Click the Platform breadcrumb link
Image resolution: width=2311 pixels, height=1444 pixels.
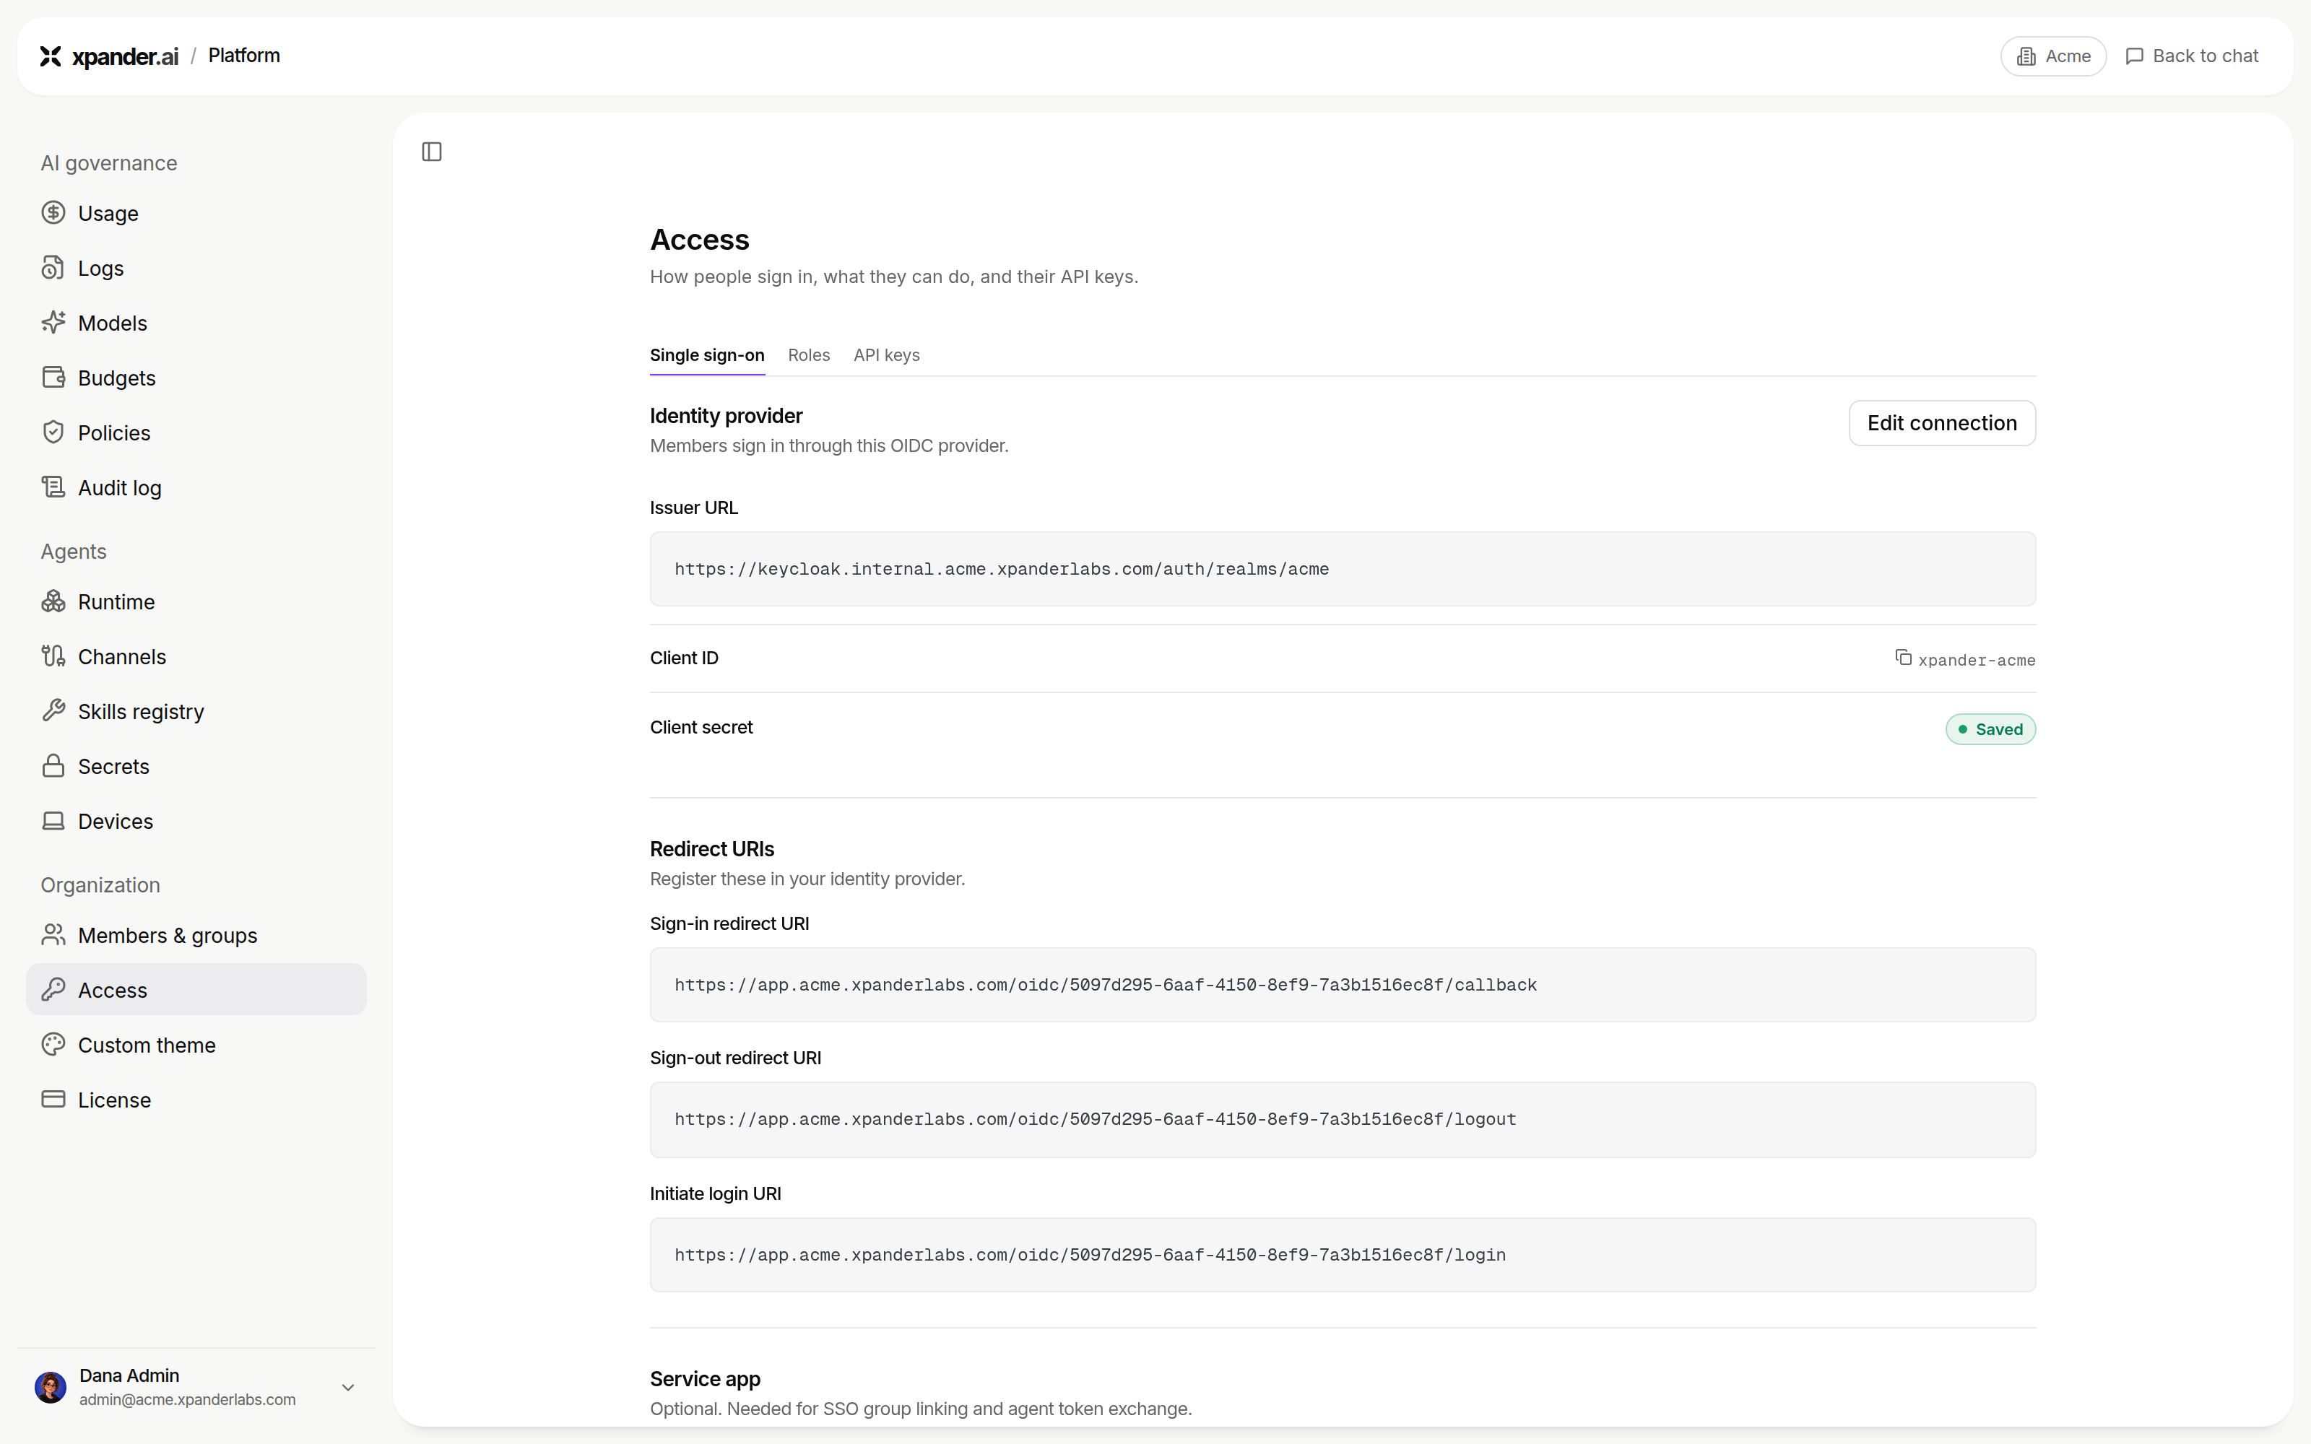pos(245,56)
